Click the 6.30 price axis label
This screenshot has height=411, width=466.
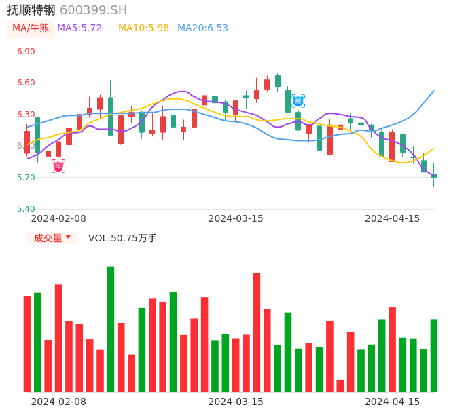click(26, 114)
